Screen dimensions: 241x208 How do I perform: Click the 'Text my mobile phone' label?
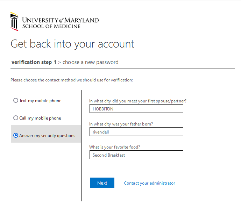coord(40,101)
